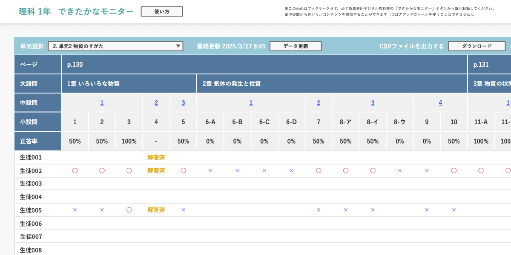Click the 生徒005 row label
This screenshot has height=255, width=511.
tap(31, 210)
